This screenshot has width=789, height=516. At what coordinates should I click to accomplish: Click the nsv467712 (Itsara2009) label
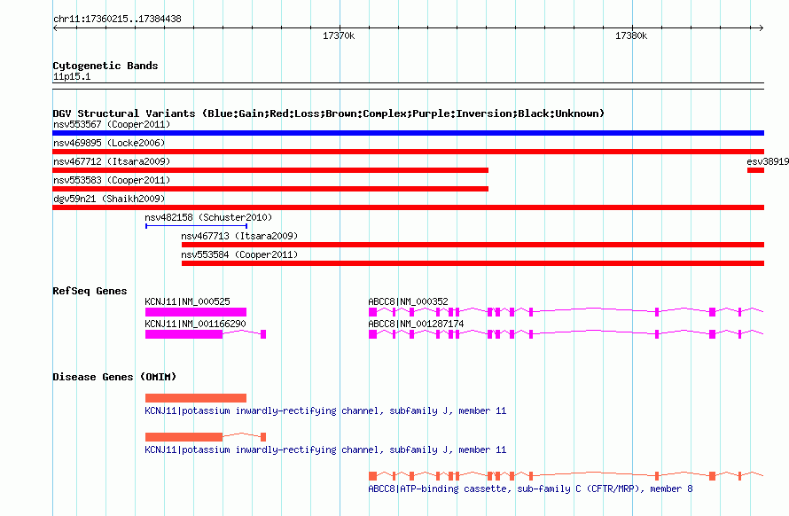coord(112,161)
